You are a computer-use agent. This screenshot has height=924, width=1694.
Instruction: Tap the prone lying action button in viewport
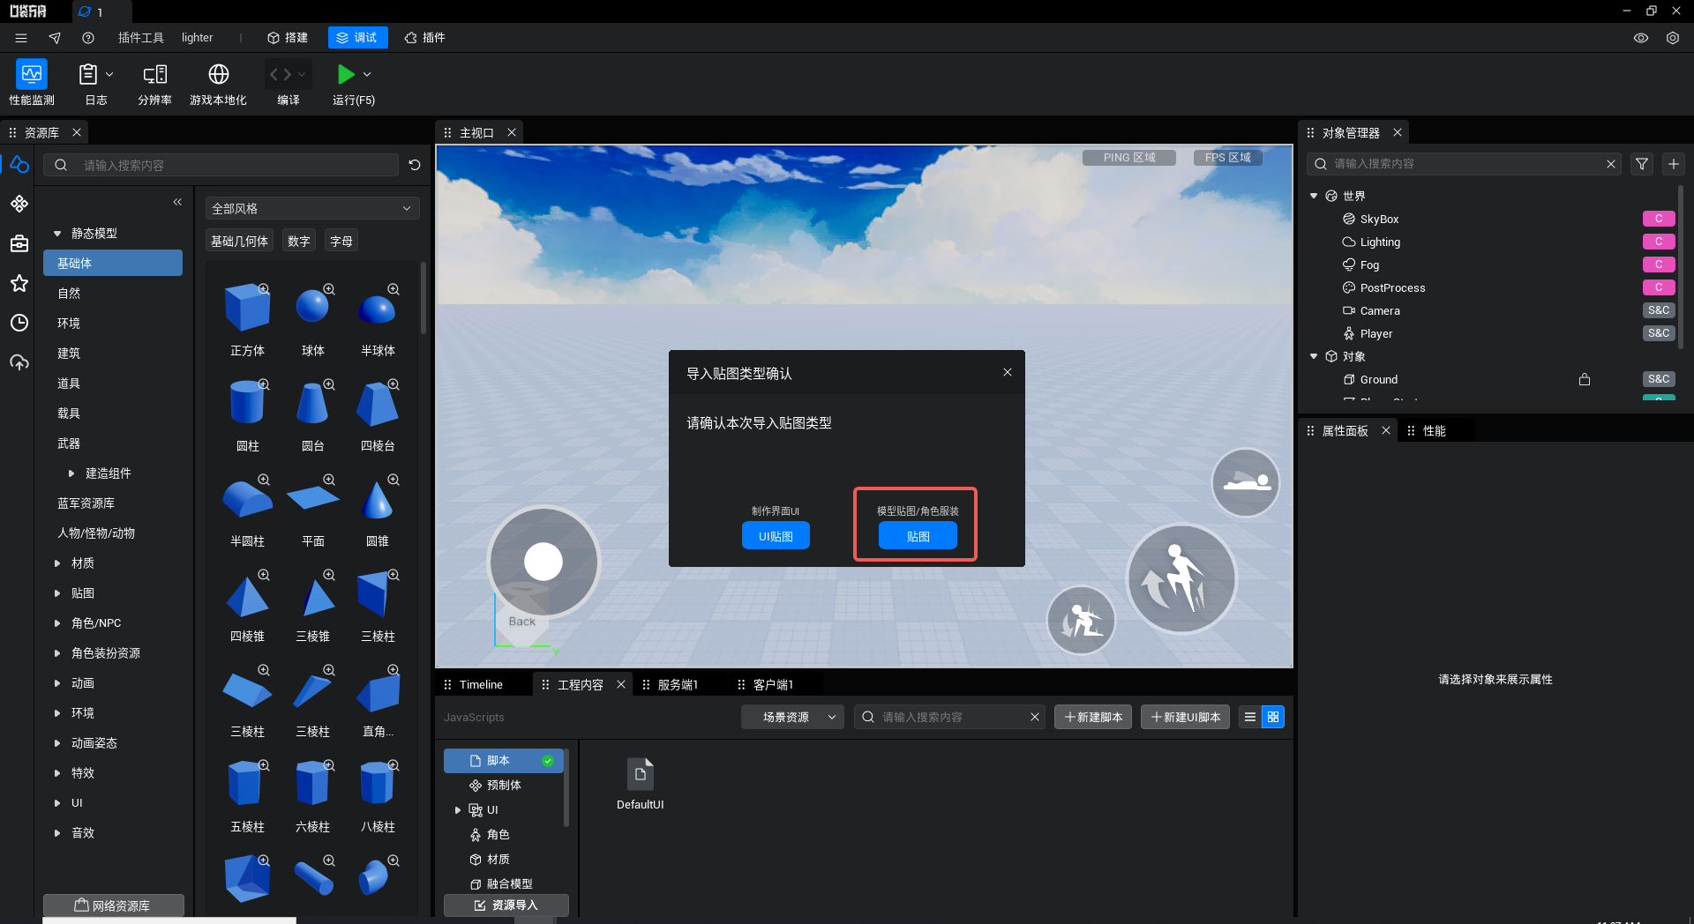1245,482
